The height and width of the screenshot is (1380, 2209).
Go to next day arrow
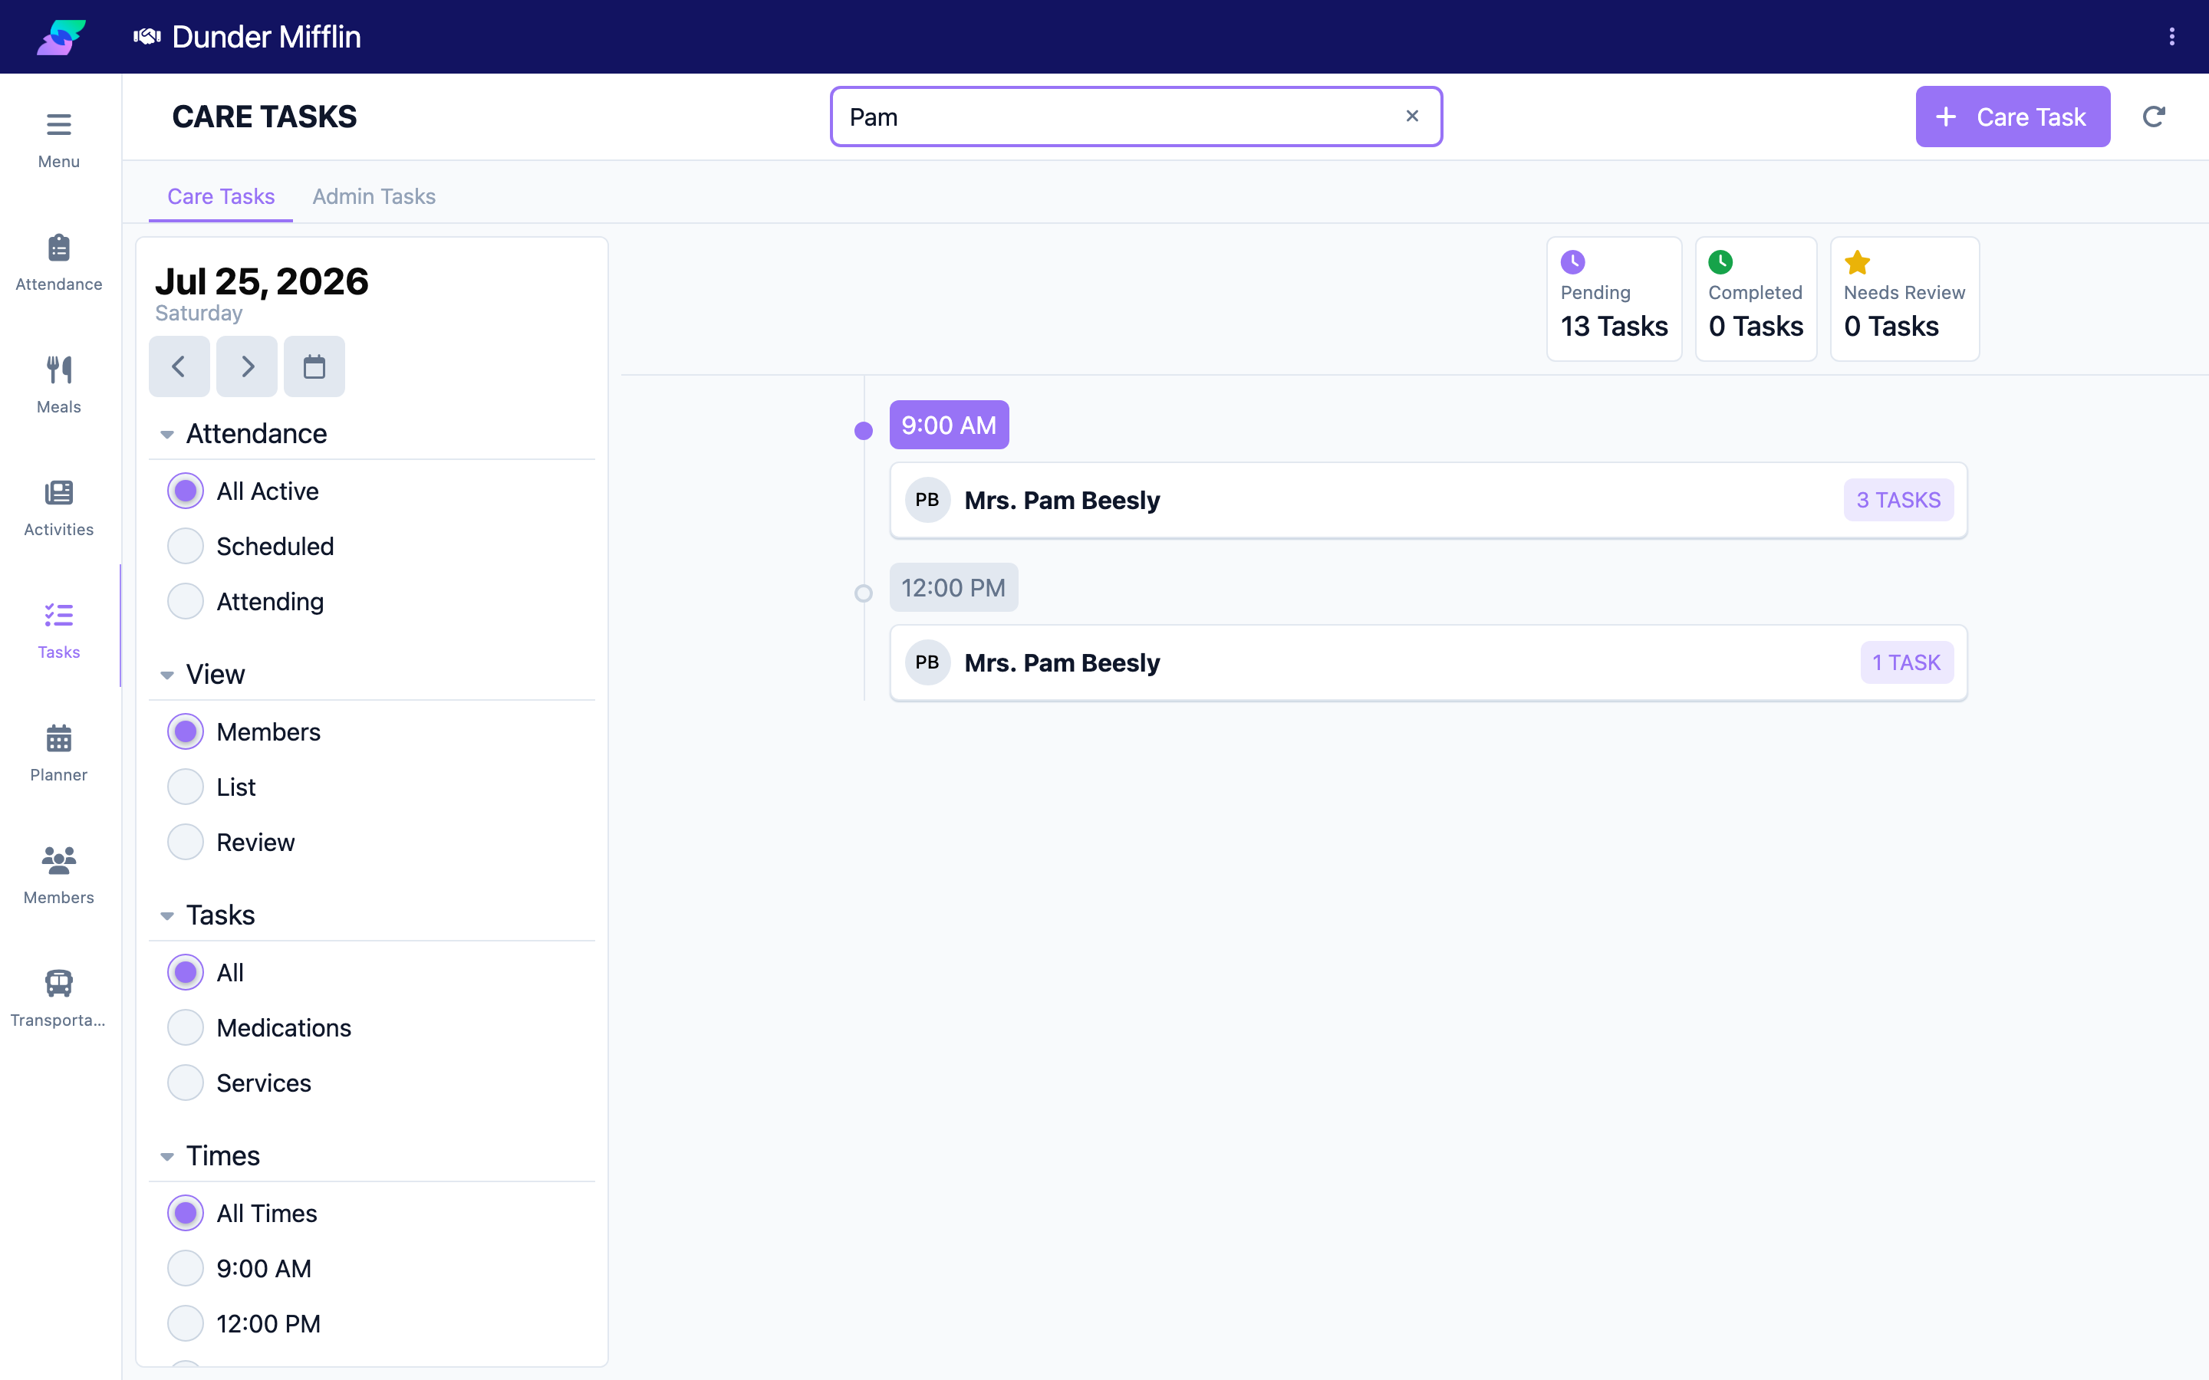point(246,367)
